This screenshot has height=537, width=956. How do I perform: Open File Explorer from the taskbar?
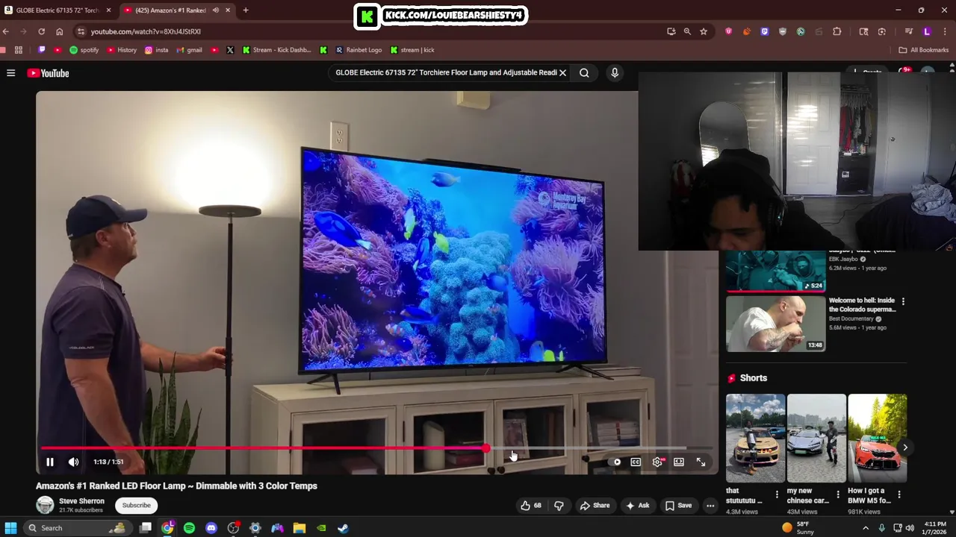[299, 528]
